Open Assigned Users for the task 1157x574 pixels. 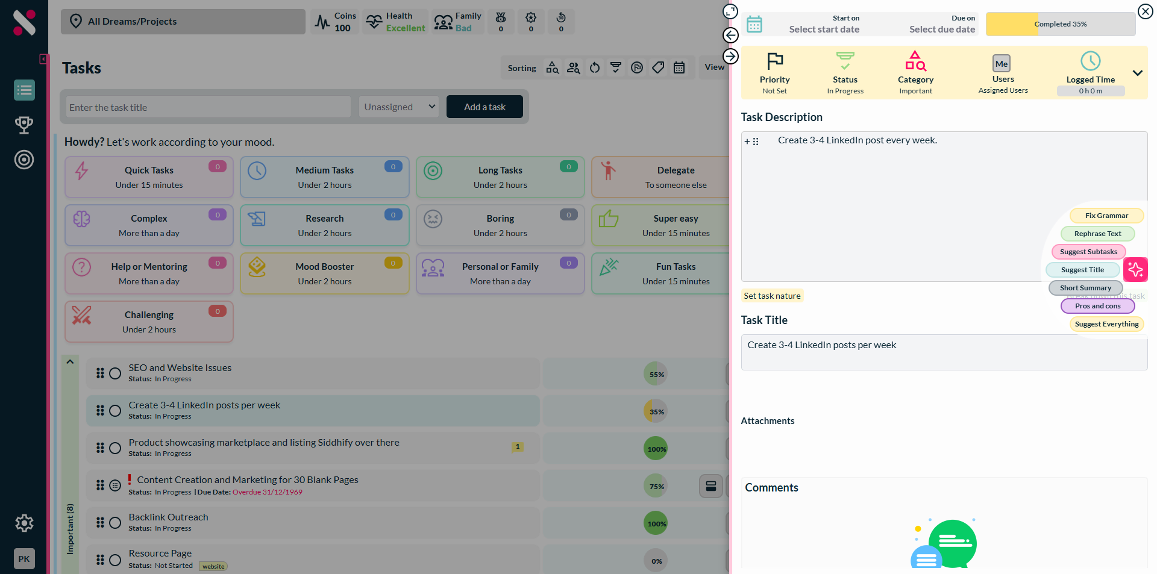click(x=1003, y=73)
